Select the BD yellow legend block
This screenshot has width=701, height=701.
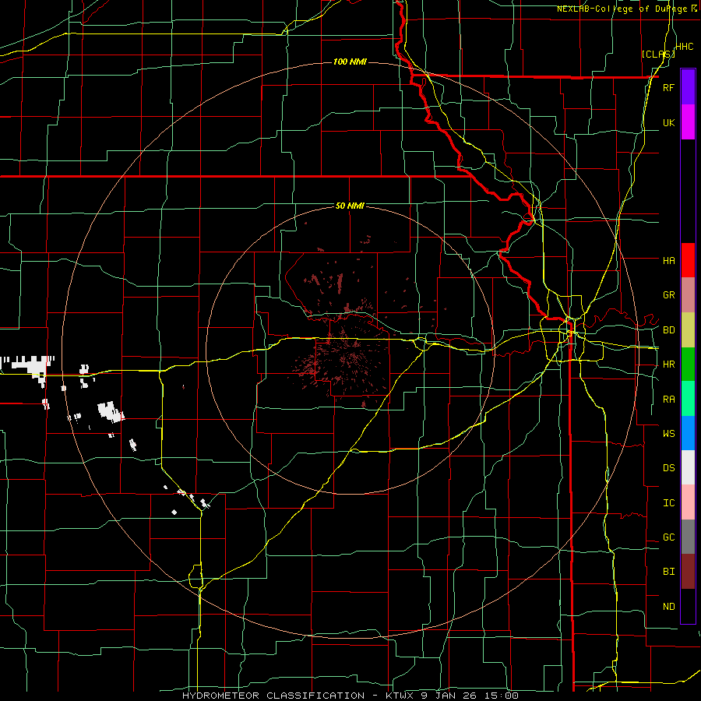(x=688, y=330)
